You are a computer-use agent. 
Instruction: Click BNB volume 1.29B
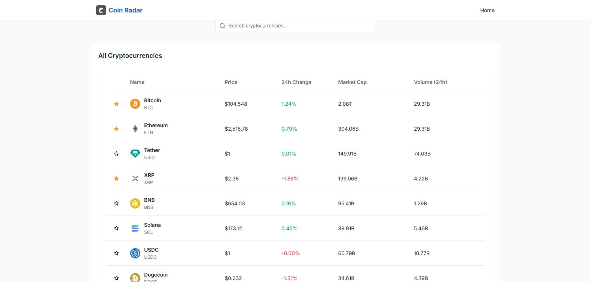coord(420,203)
